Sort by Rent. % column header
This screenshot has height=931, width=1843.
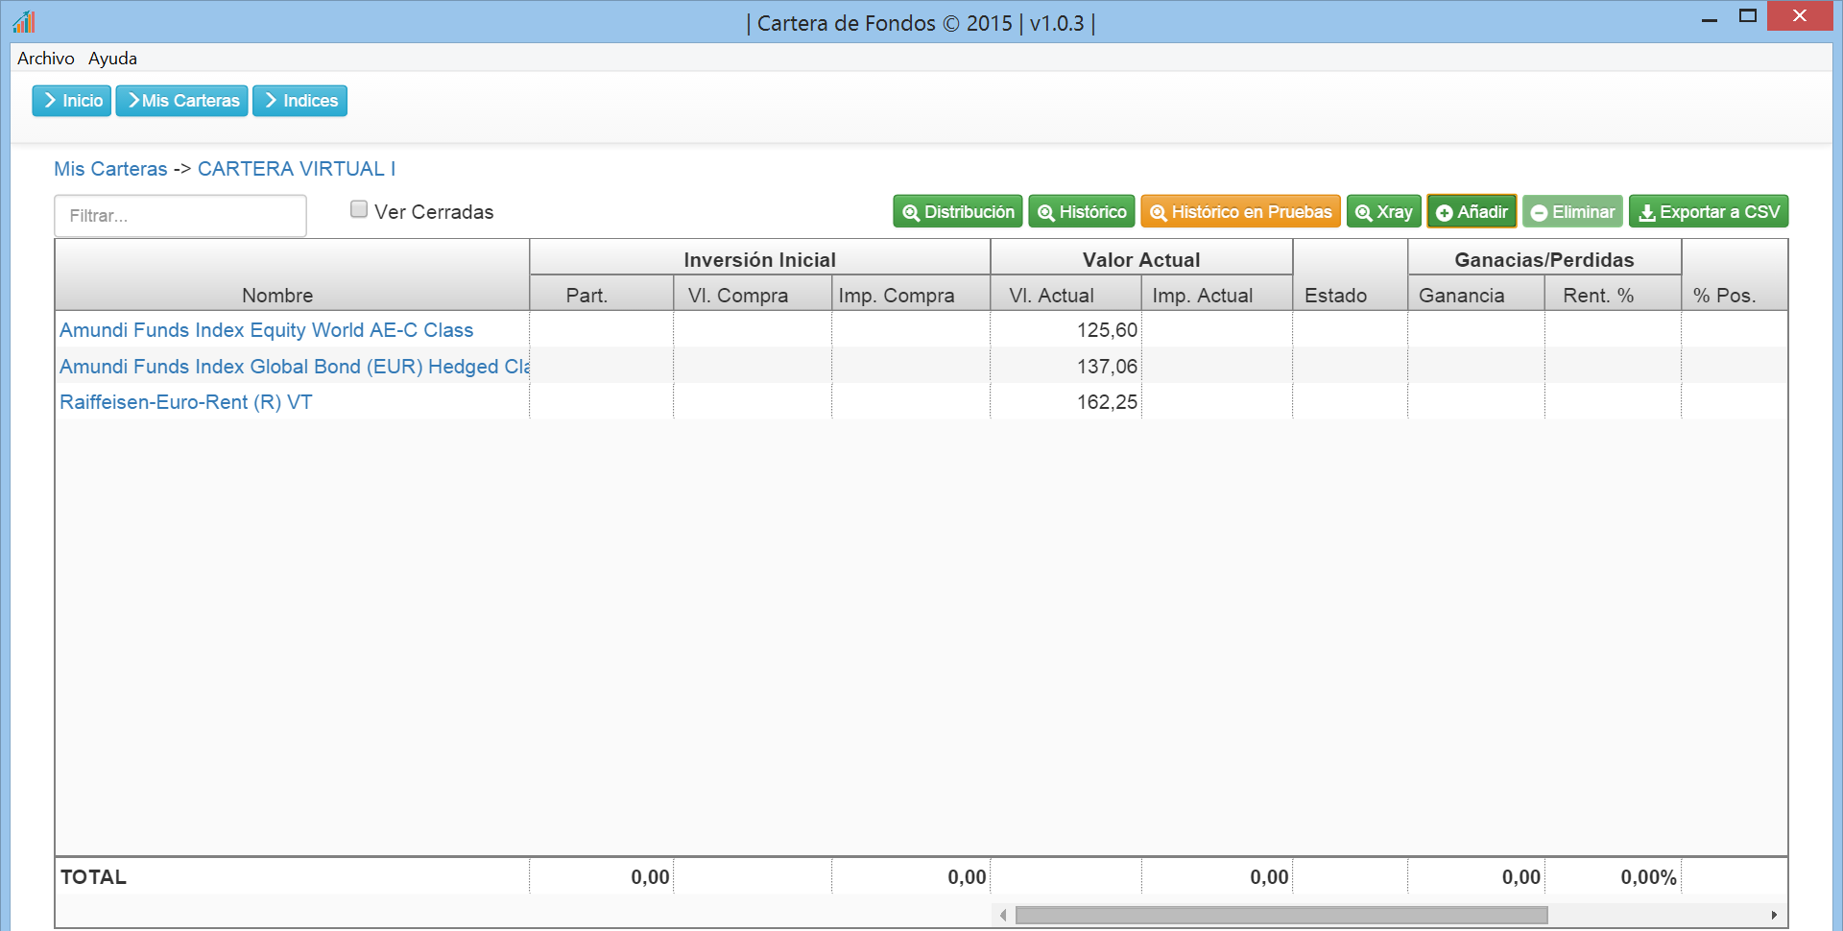(x=1613, y=295)
